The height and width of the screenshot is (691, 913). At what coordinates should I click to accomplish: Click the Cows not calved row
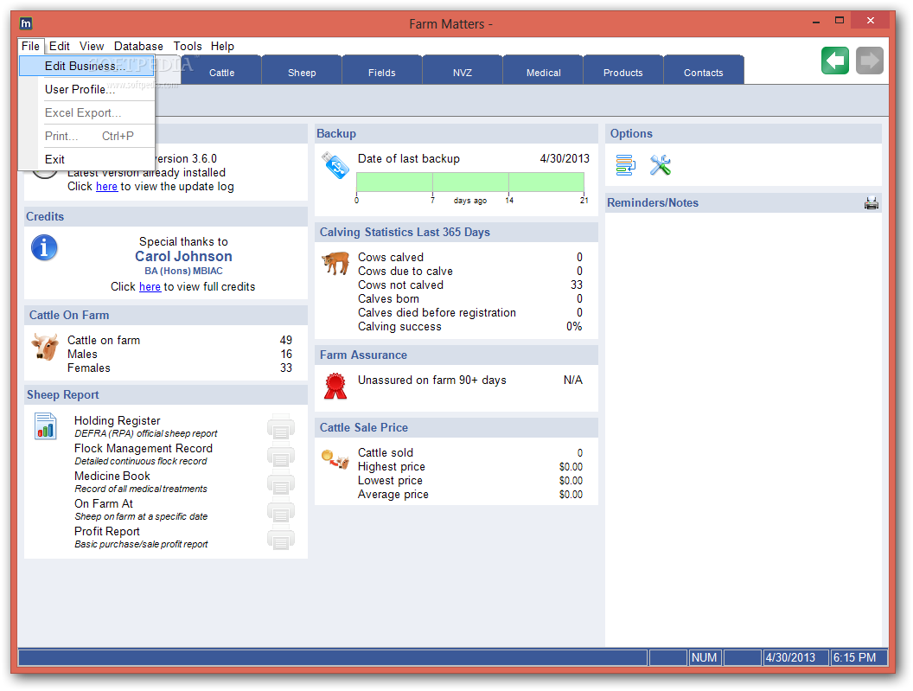(x=469, y=285)
